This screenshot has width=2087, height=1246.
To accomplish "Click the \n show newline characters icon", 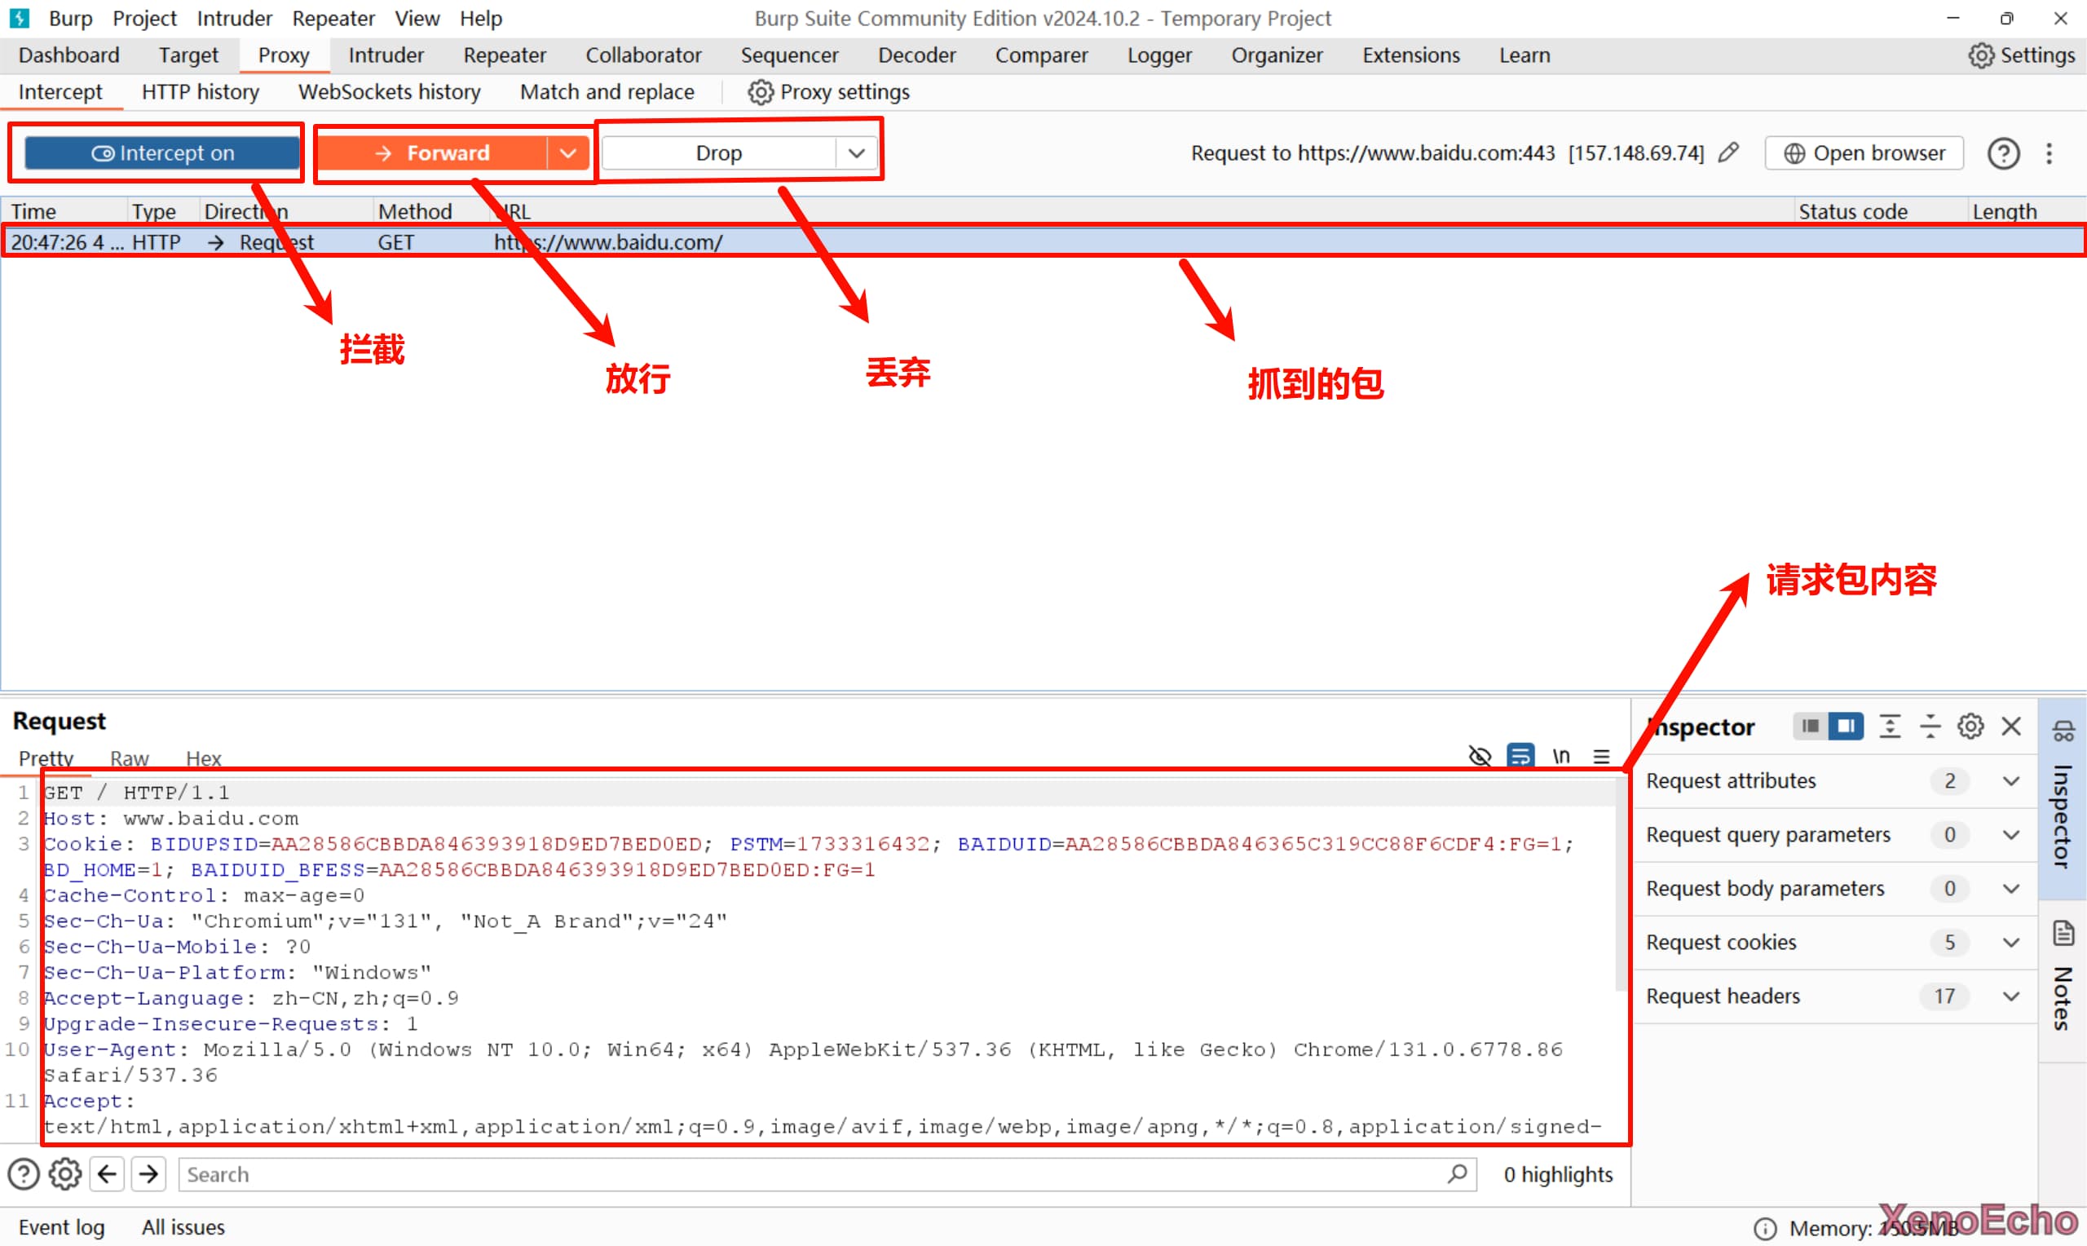I will tap(1560, 756).
